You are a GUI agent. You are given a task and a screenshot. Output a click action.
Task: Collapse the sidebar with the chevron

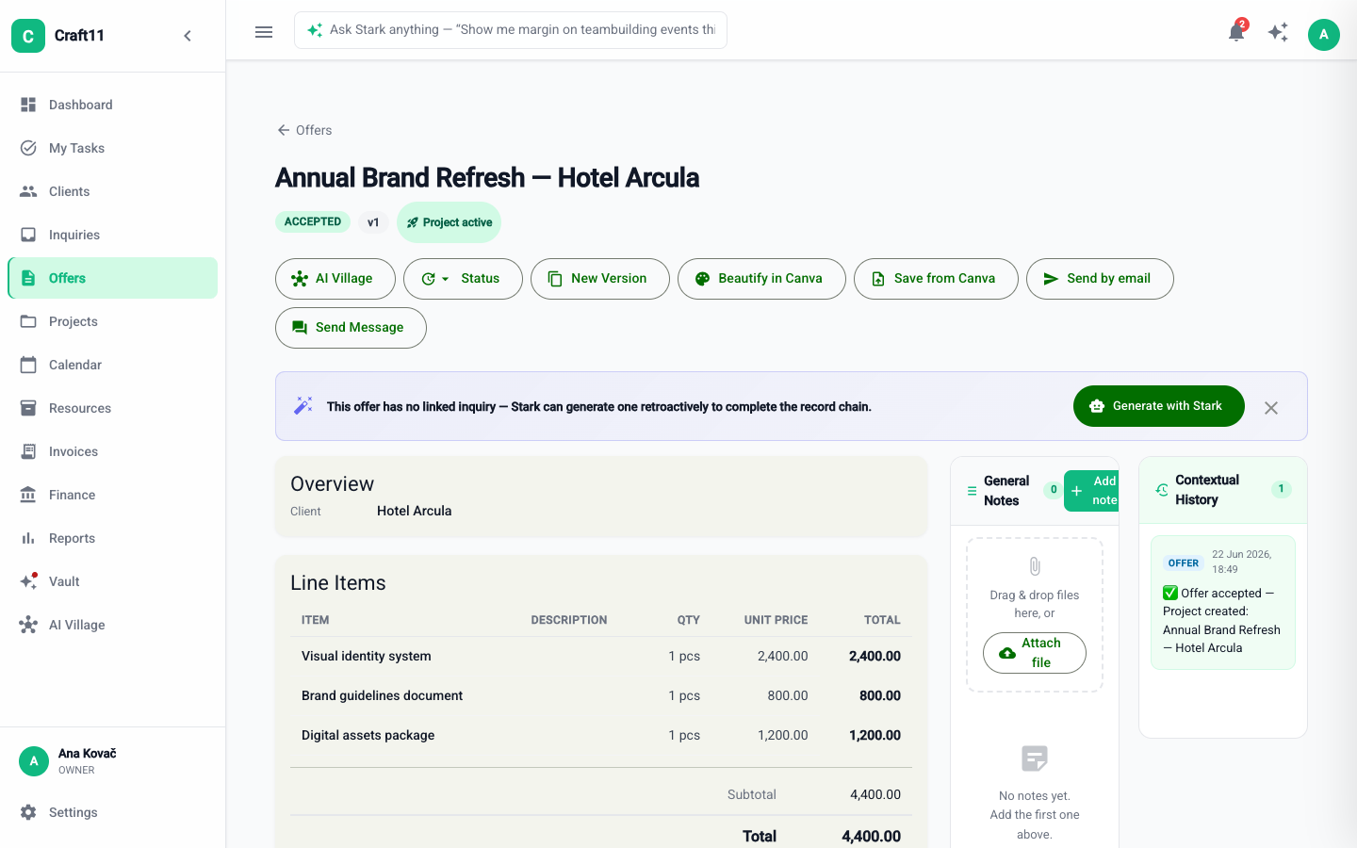[x=188, y=36]
